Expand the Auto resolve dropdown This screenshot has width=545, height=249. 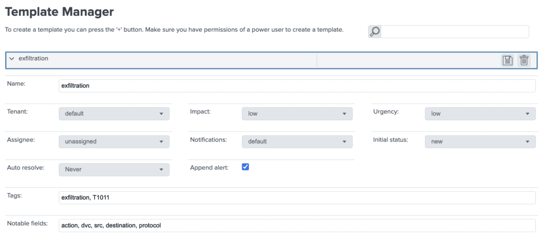[x=114, y=169]
